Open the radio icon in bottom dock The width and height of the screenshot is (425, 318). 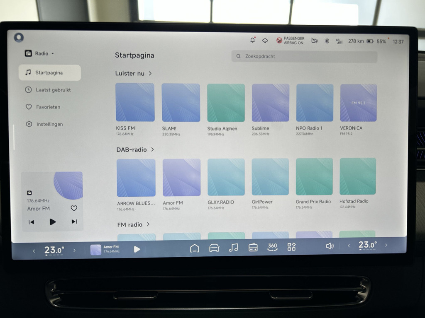tap(253, 248)
